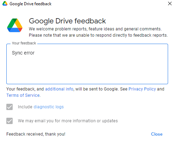Click the large Google Drive logo
Viewport: 173px width, 145px height.
(x=15, y=25)
